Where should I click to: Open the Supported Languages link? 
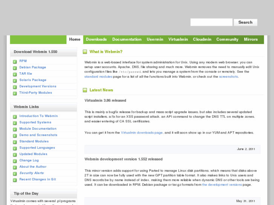click(37, 147)
